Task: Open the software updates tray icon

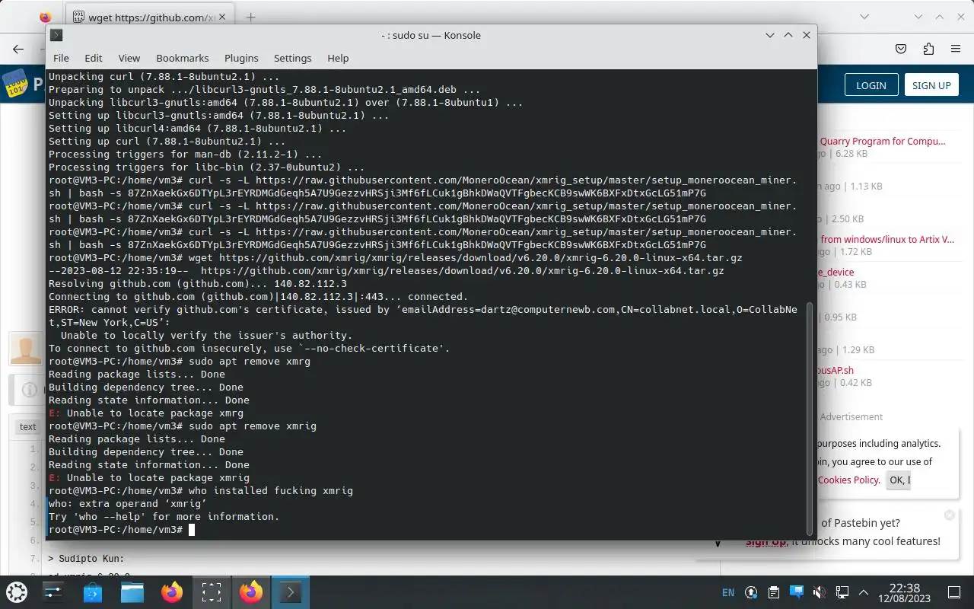Action: pyautogui.click(x=751, y=592)
